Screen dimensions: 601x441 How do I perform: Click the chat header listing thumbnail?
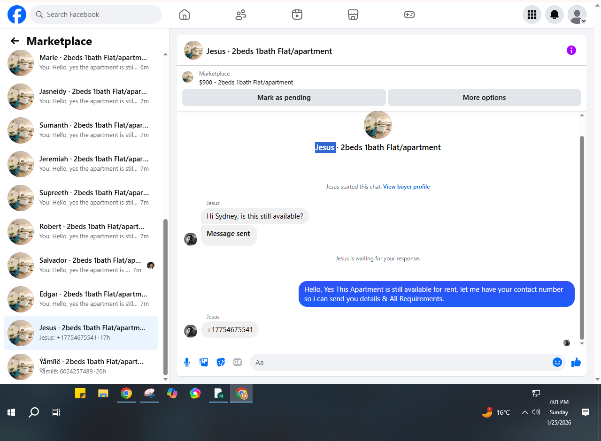coord(193,50)
